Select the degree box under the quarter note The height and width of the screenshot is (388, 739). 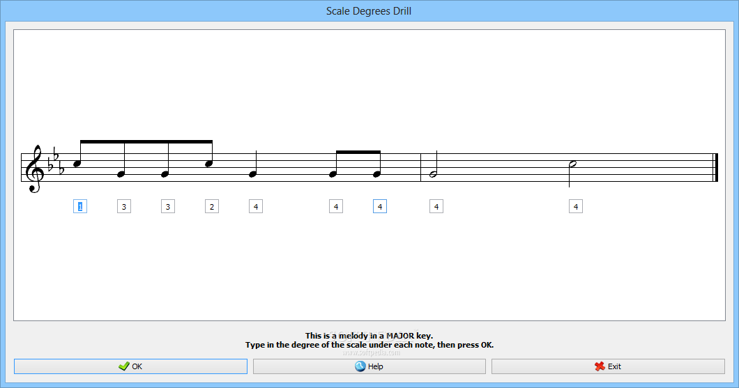[255, 206]
